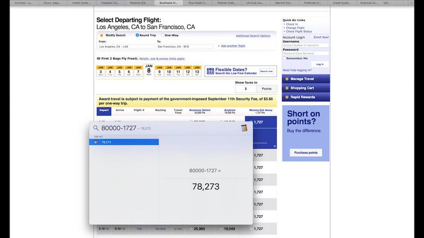Click the 5:10 PM row flight number link
424x238 pixels.
click(139, 229)
